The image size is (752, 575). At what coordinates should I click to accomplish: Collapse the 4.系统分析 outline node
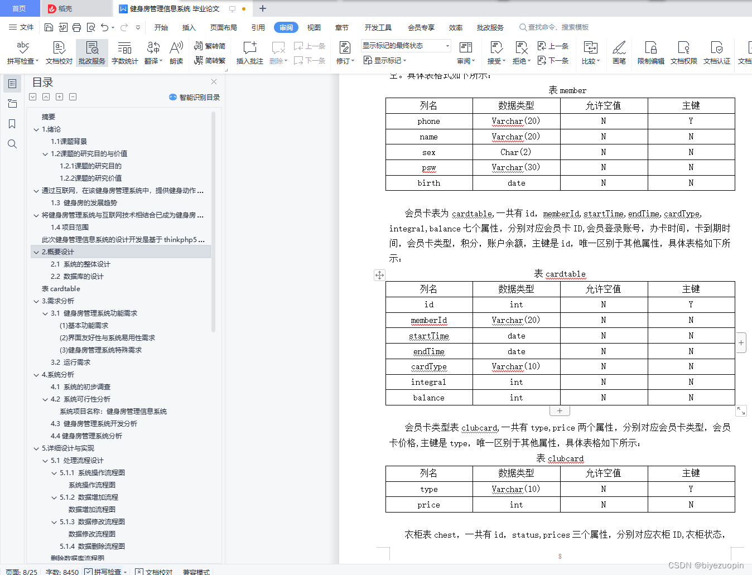(36, 375)
